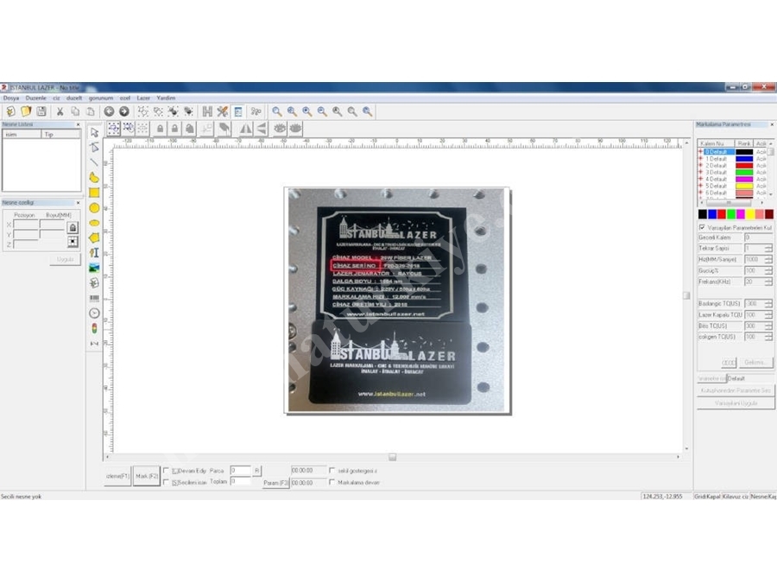This screenshot has height=583, width=777.
Task: Select the circle drawing tool
Action: click(94, 207)
